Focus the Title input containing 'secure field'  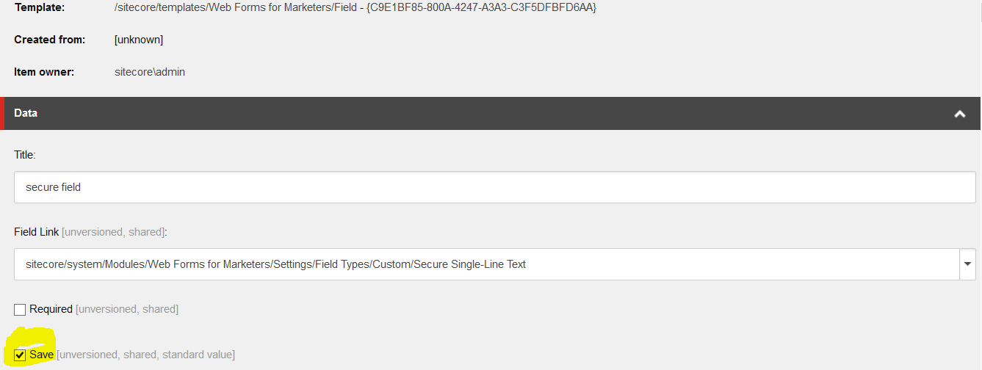[494, 187]
